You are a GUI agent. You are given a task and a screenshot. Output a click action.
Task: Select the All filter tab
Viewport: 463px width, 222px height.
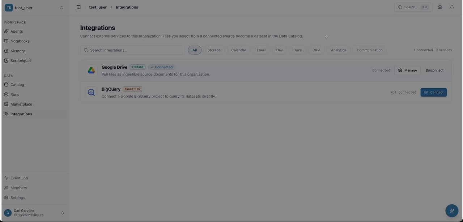click(195, 50)
